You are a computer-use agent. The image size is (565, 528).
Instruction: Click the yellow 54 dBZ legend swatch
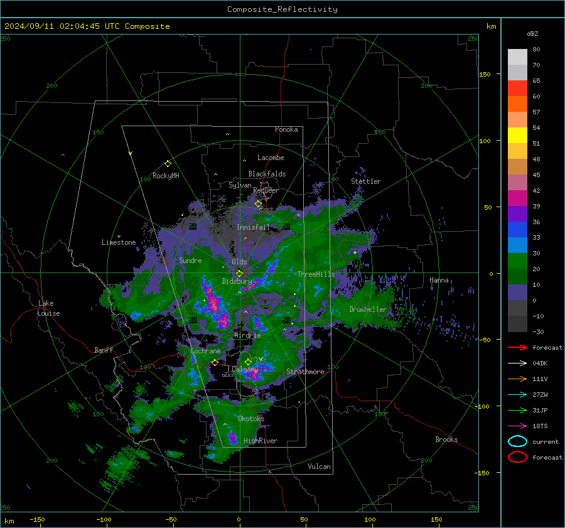[x=517, y=136]
